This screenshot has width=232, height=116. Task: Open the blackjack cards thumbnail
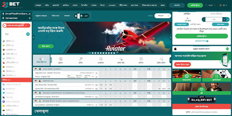[216, 76]
